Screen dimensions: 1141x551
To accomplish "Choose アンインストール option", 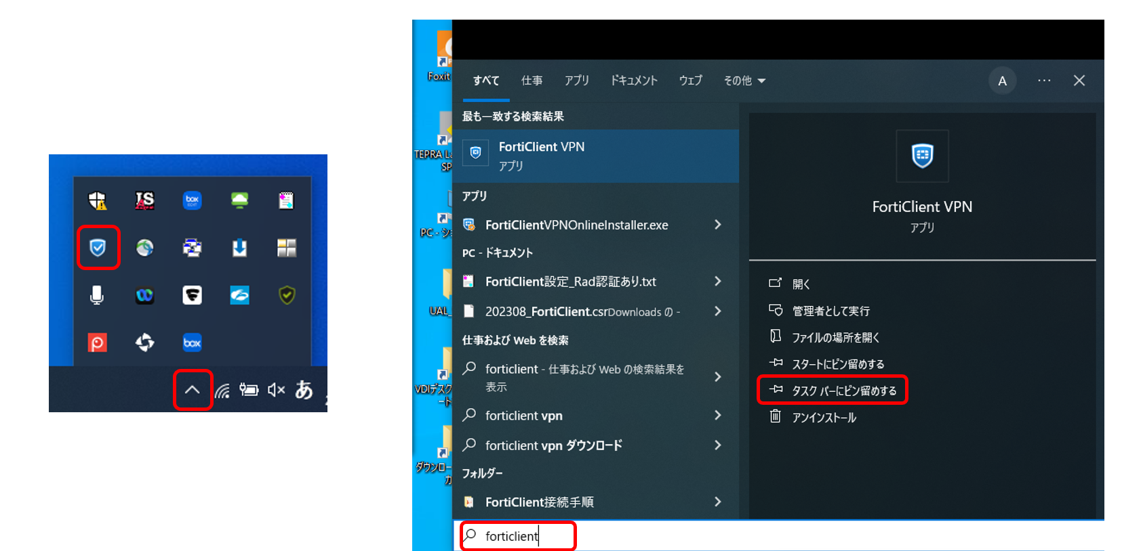I will click(x=812, y=417).
